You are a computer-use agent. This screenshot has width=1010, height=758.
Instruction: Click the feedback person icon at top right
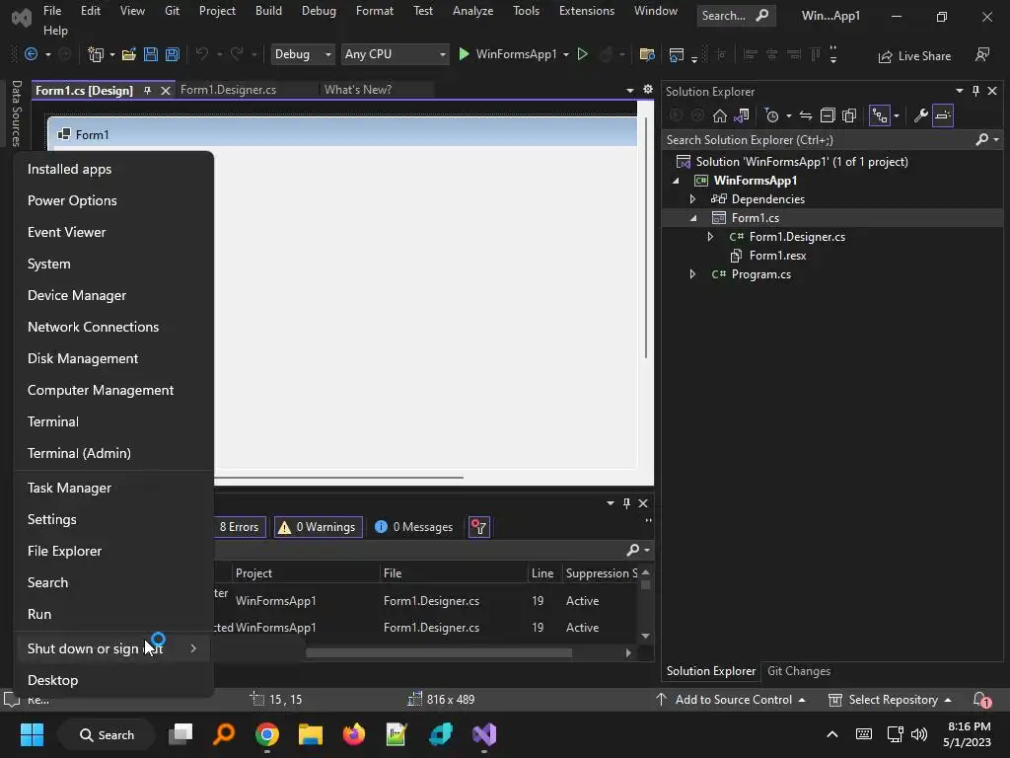tap(982, 55)
